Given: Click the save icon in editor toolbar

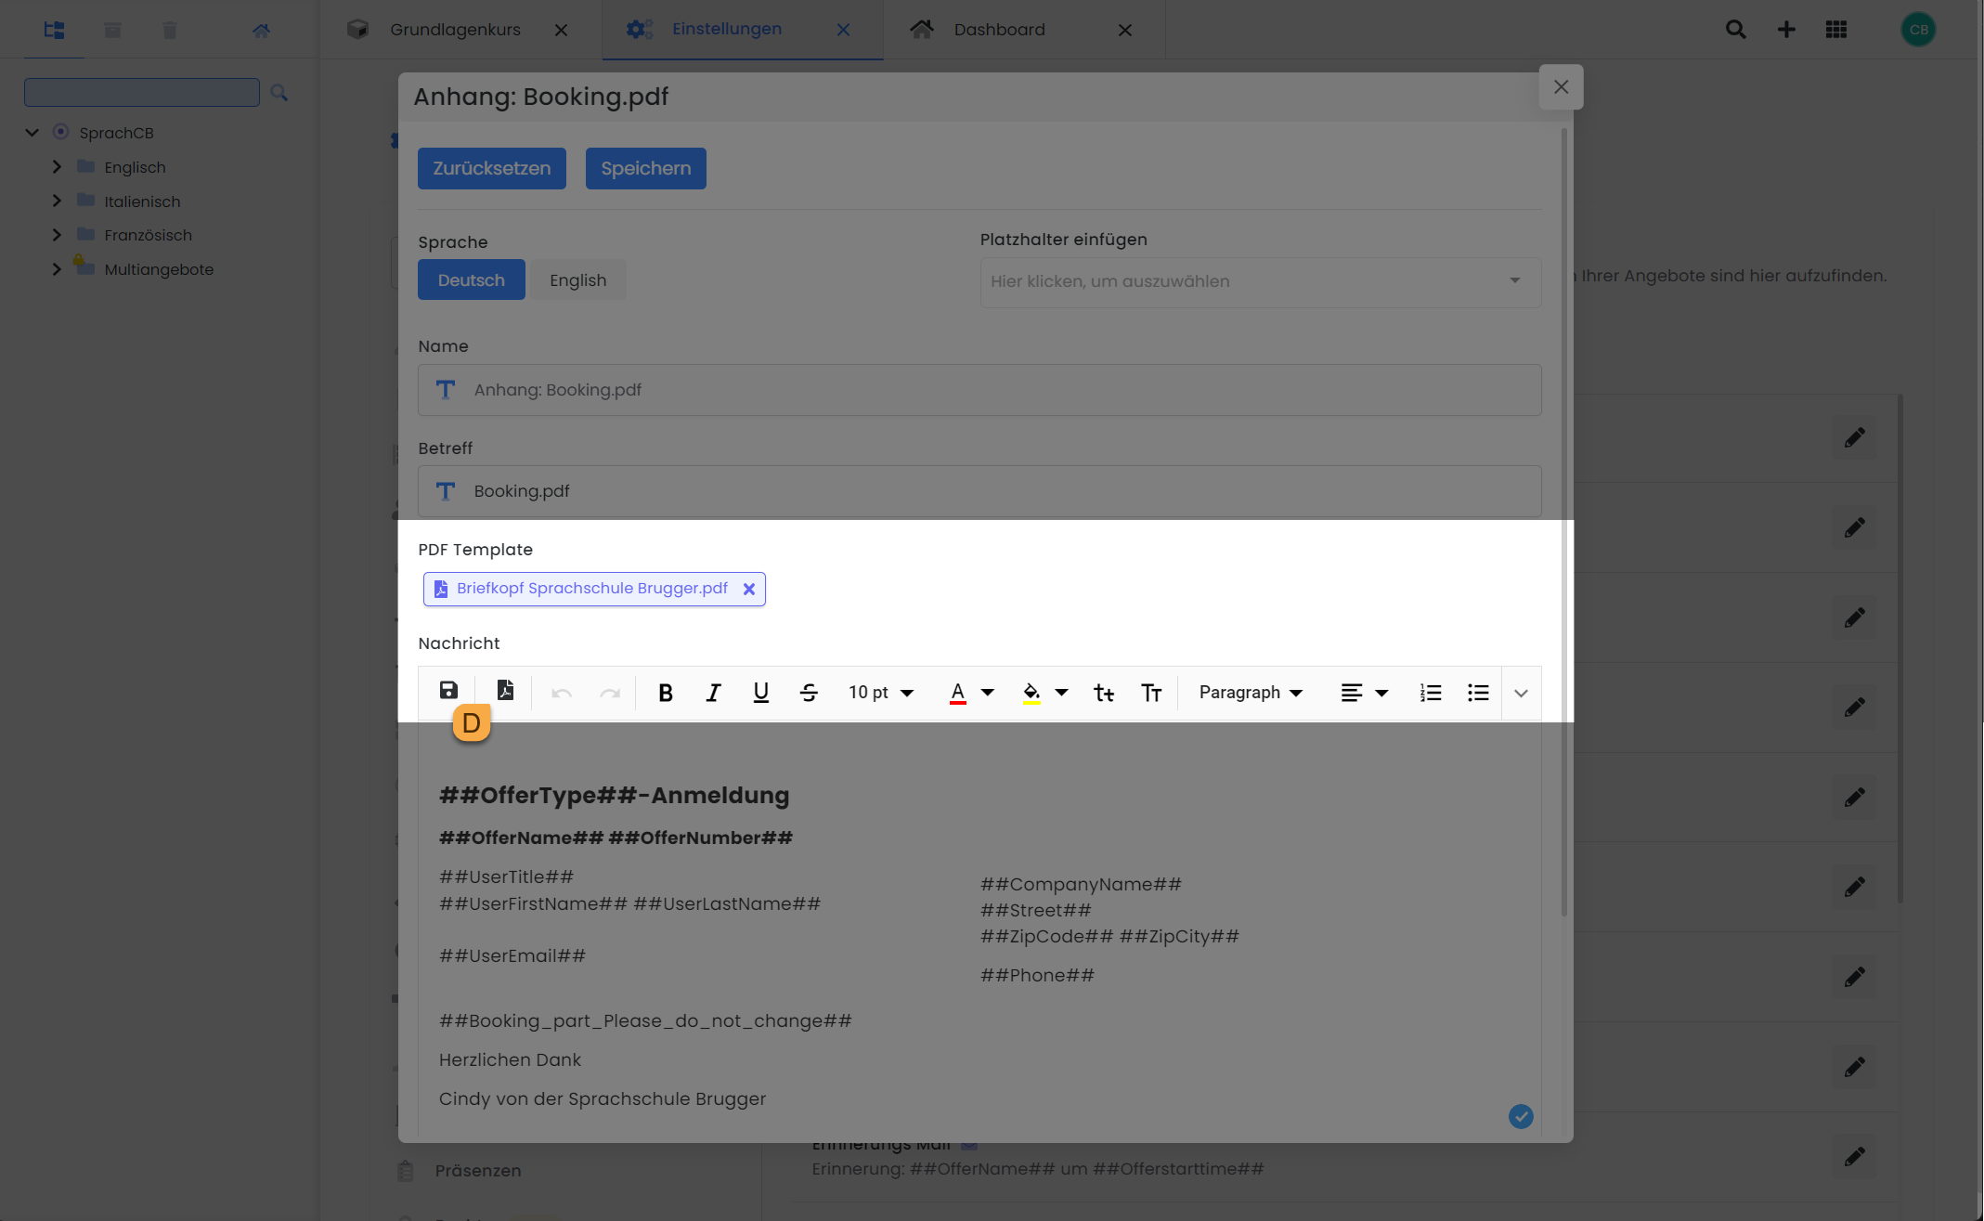Looking at the screenshot, I should [448, 691].
